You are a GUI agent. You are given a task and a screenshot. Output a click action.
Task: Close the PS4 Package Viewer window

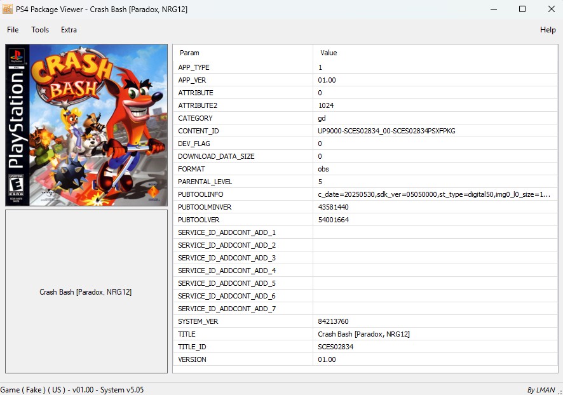[x=552, y=9]
